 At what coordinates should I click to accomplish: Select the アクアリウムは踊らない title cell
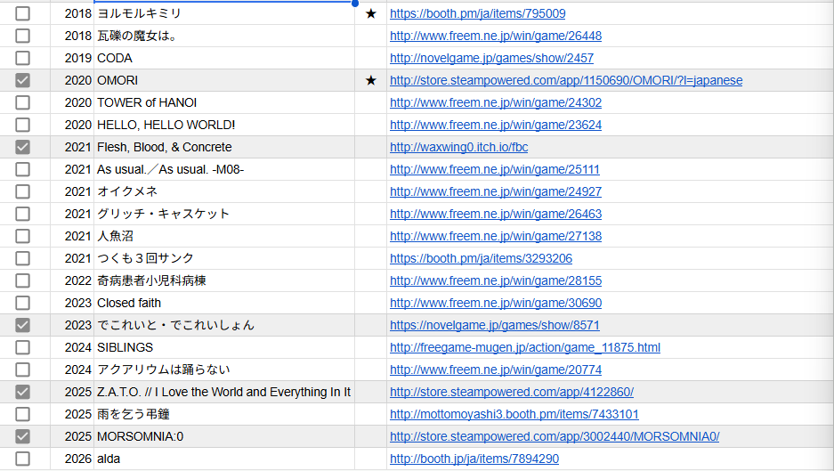pos(224,369)
